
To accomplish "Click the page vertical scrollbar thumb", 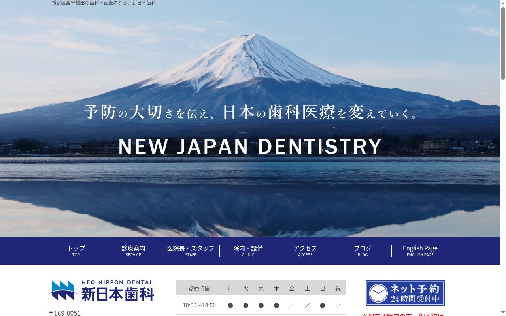I will tap(503, 43).
